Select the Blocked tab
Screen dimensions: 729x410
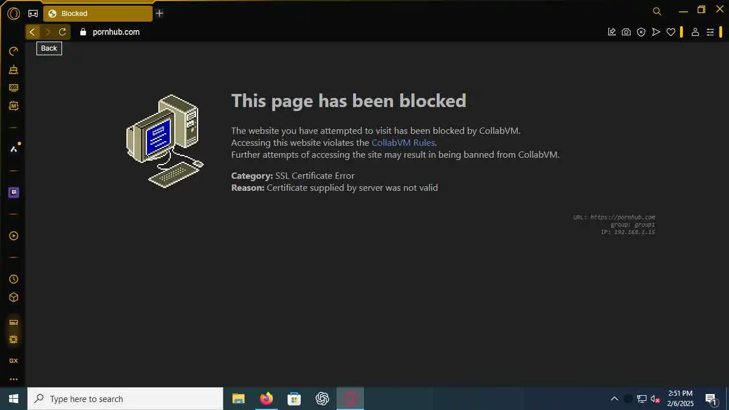click(98, 14)
